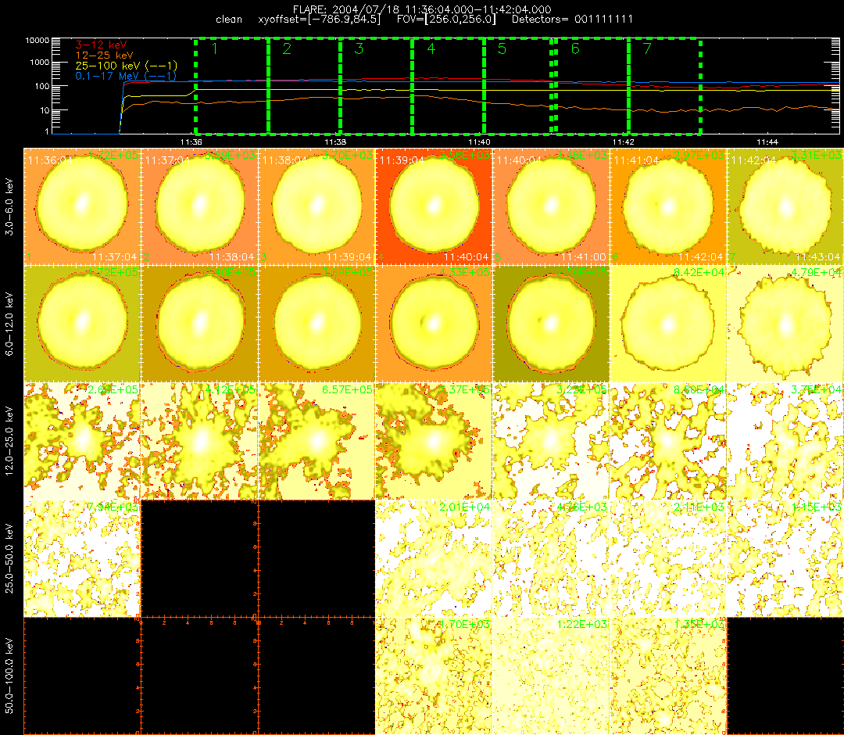The height and width of the screenshot is (735, 844).
Task: Open the 50.0-100.0 keV image labeled 1.22E+03
Action: [x=551, y=676]
